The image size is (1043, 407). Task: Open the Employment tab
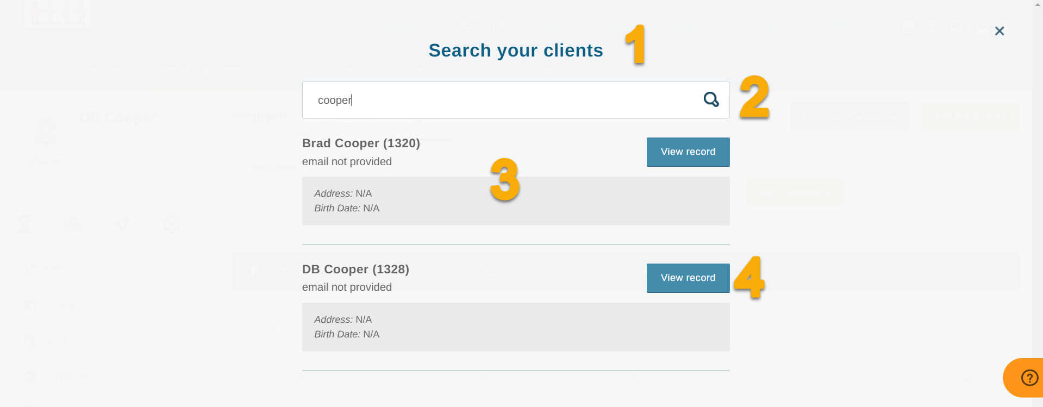coord(295,71)
